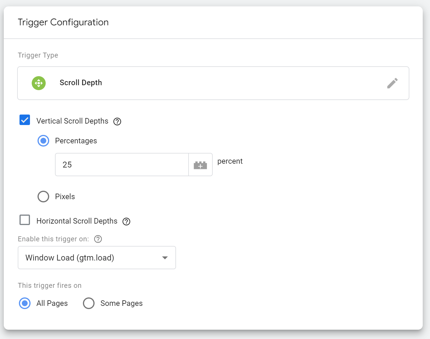
Task: Show help for "Enable this trigger on"
Action: (98, 239)
